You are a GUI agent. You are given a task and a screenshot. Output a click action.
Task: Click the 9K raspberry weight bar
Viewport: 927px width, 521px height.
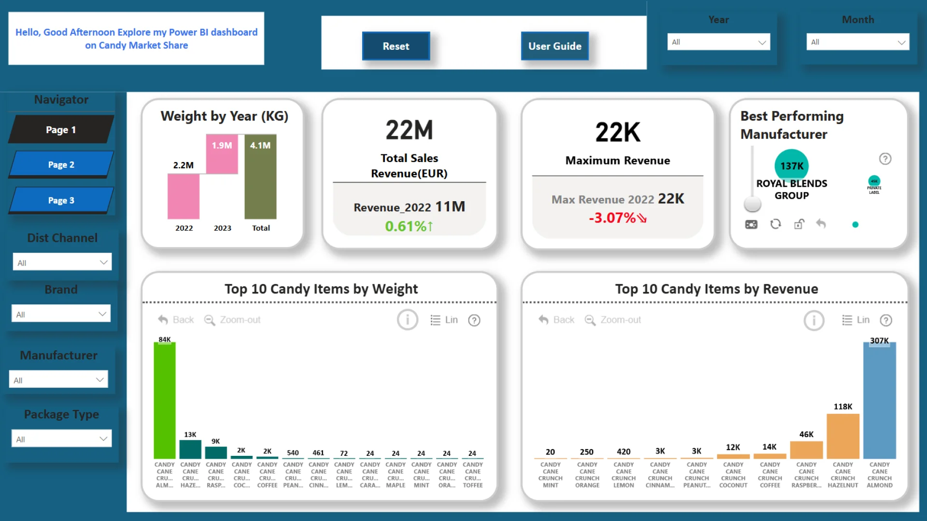click(x=216, y=452)
